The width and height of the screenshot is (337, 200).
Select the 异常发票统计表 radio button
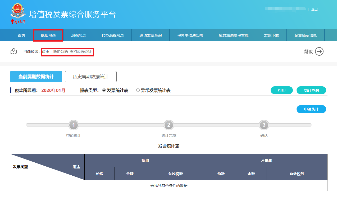tap(138, 90)
